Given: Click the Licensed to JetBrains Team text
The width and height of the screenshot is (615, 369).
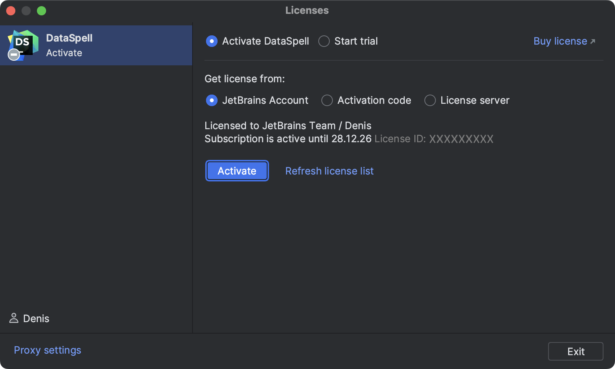Looking at the screenshot, I should [x=288, y=125].
